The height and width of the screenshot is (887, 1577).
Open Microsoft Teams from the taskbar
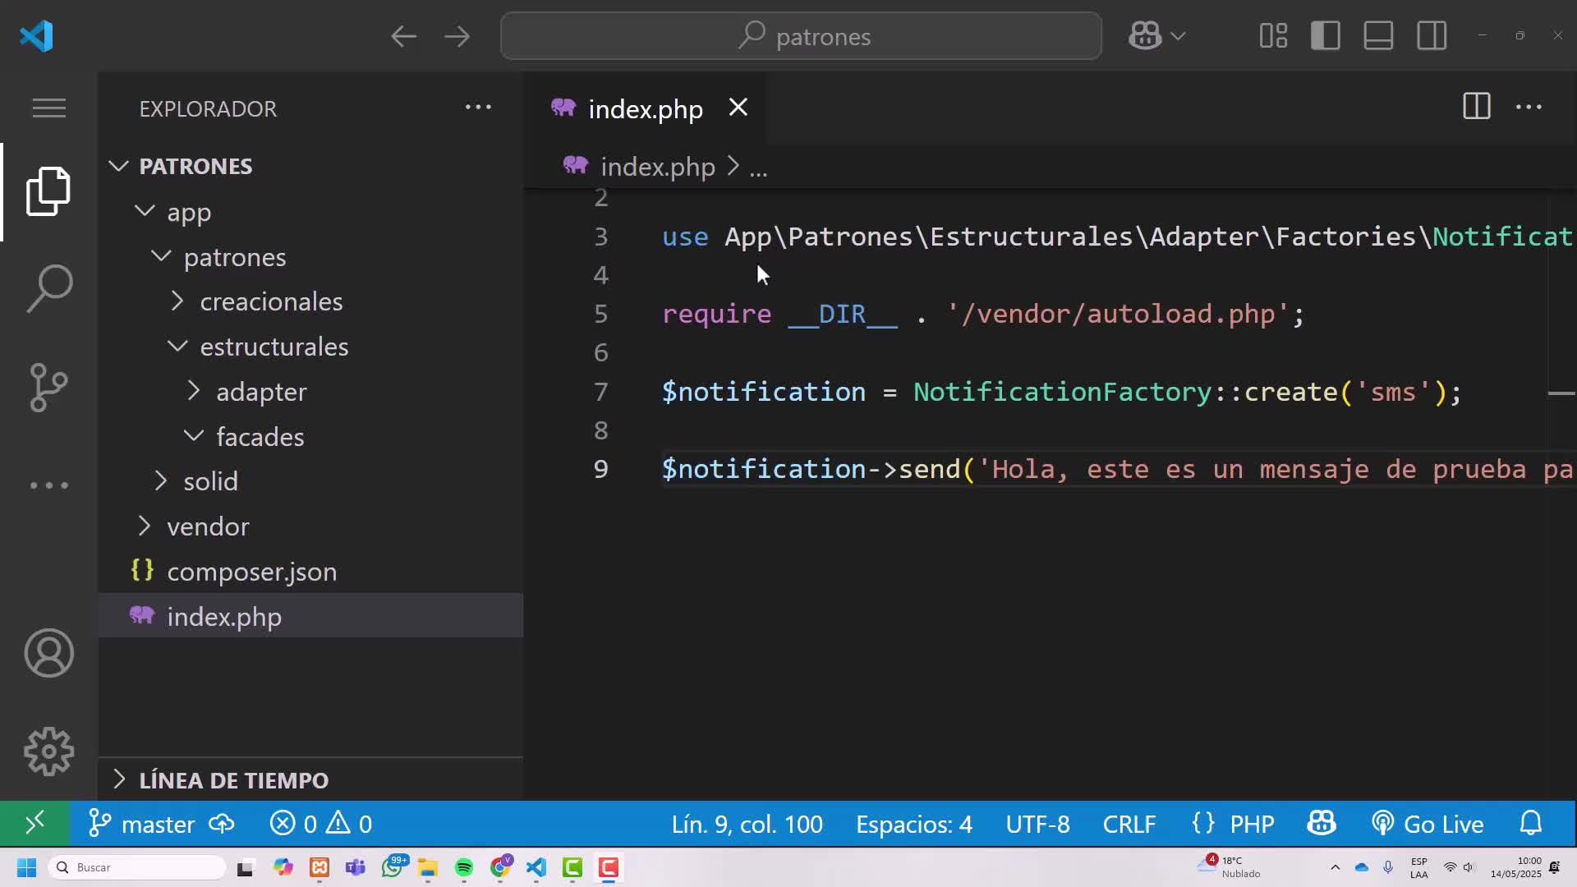click(356, 867)
